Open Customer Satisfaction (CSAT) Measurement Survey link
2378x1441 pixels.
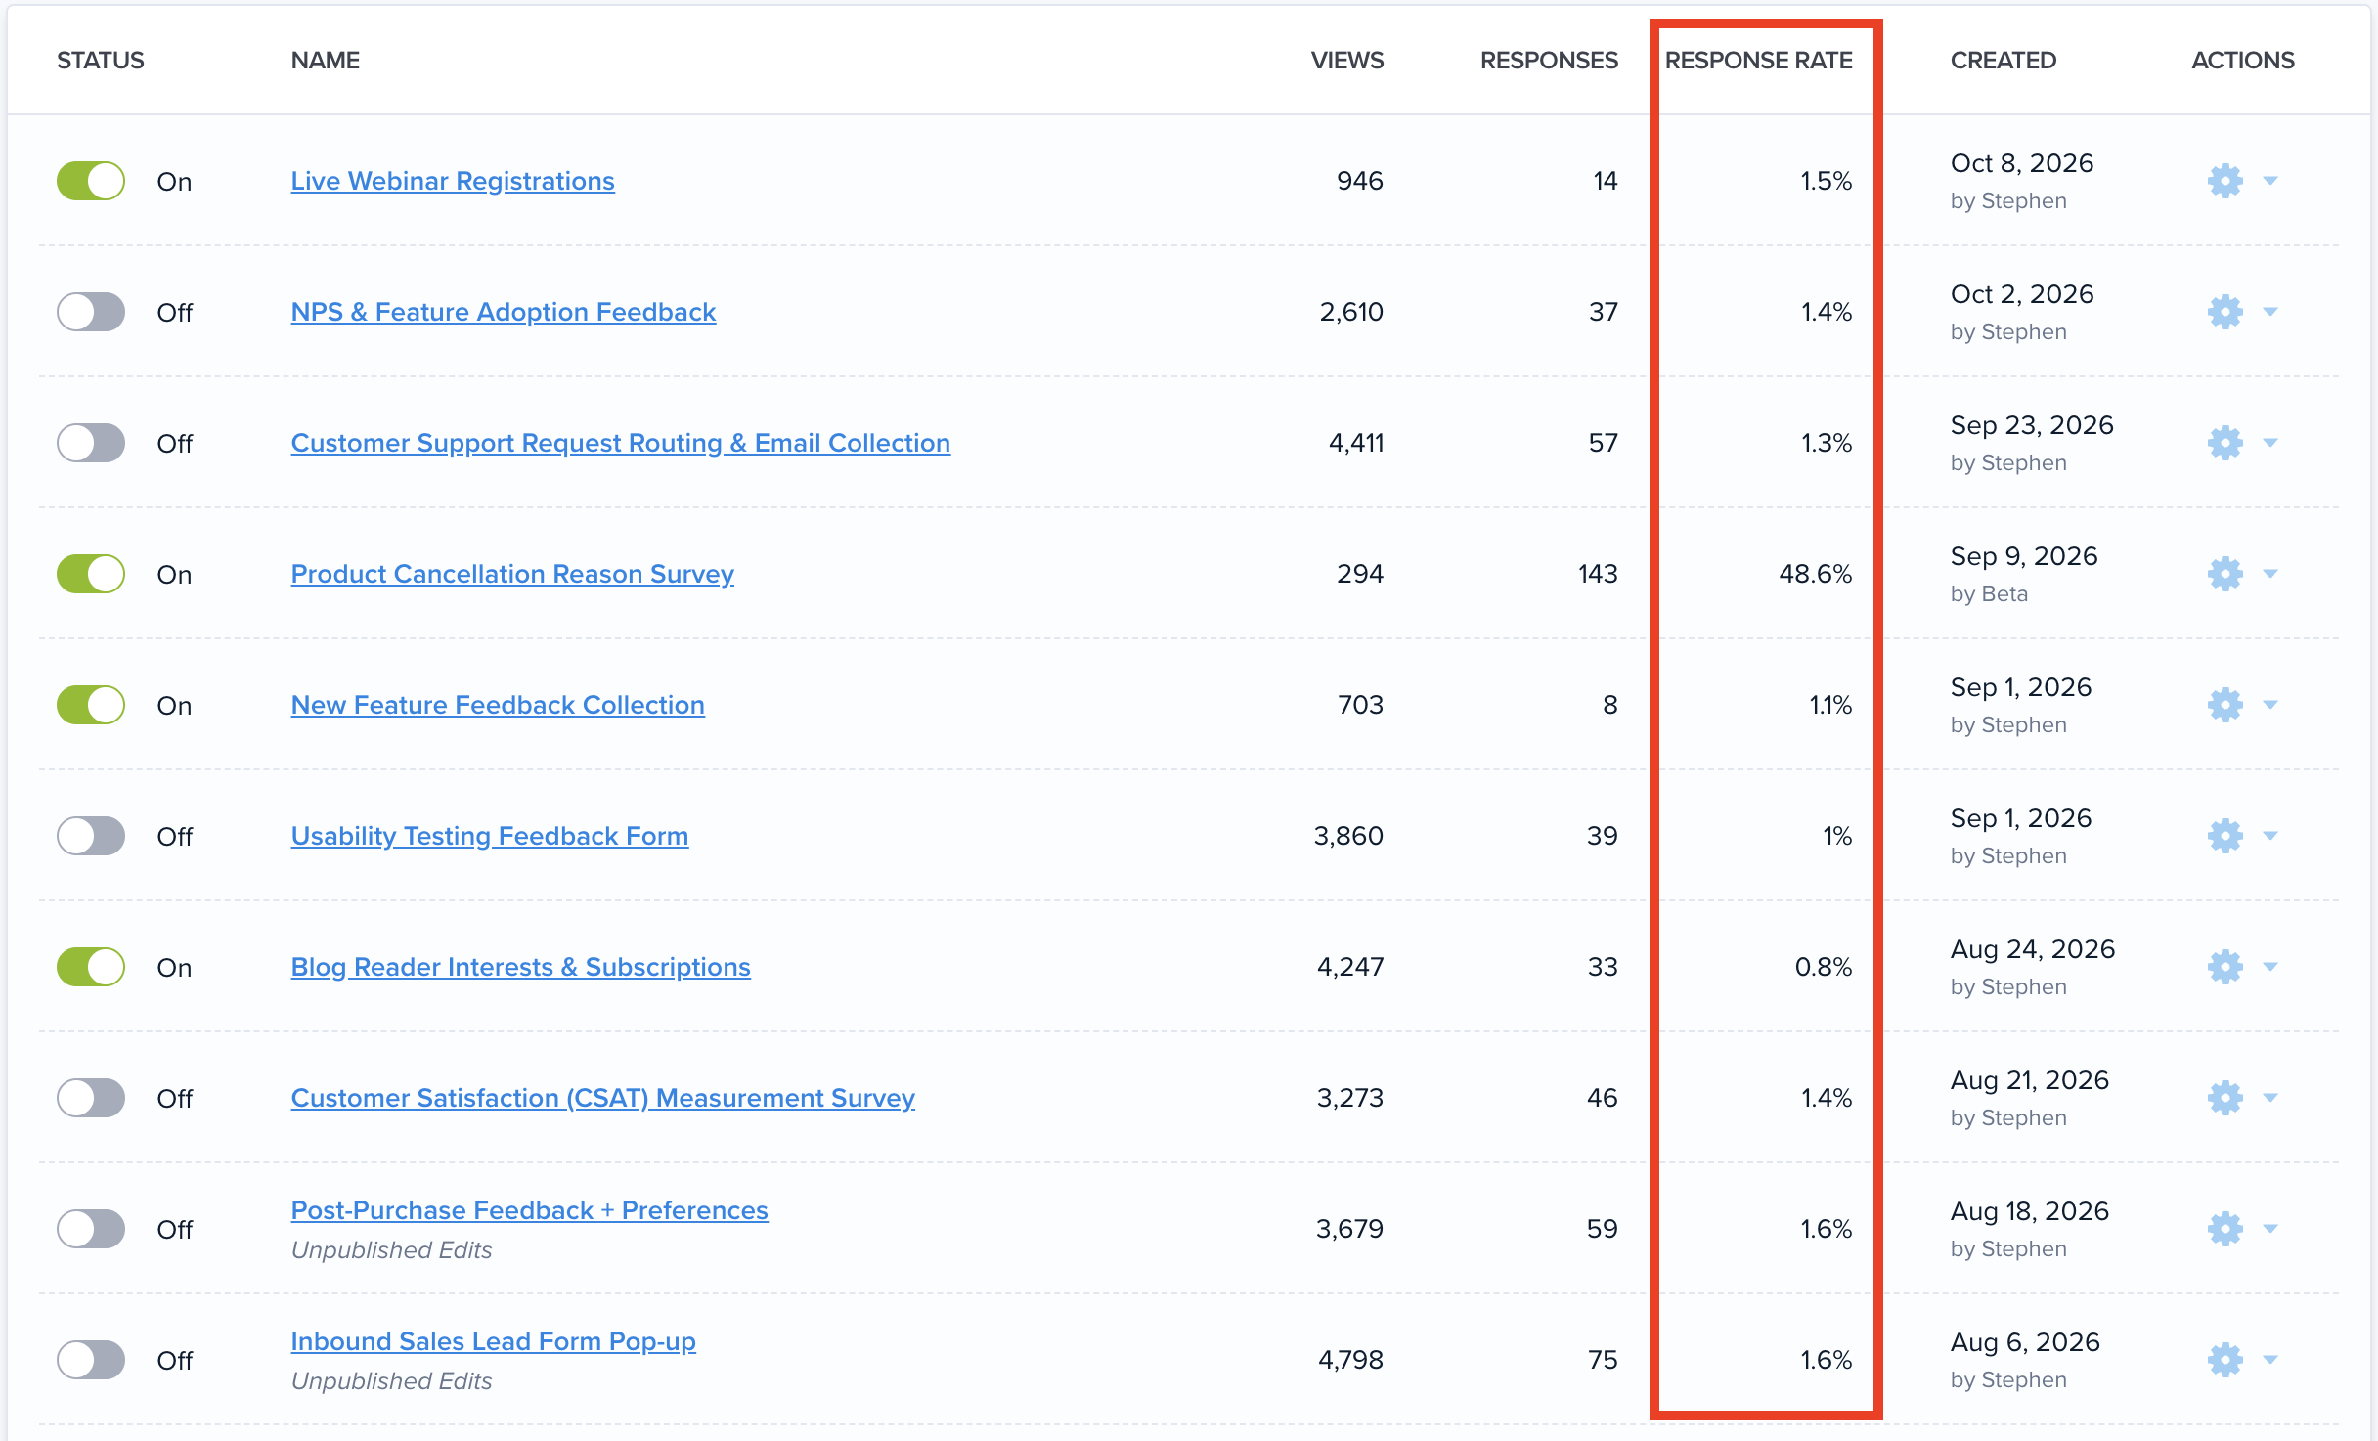(603, 1098)
